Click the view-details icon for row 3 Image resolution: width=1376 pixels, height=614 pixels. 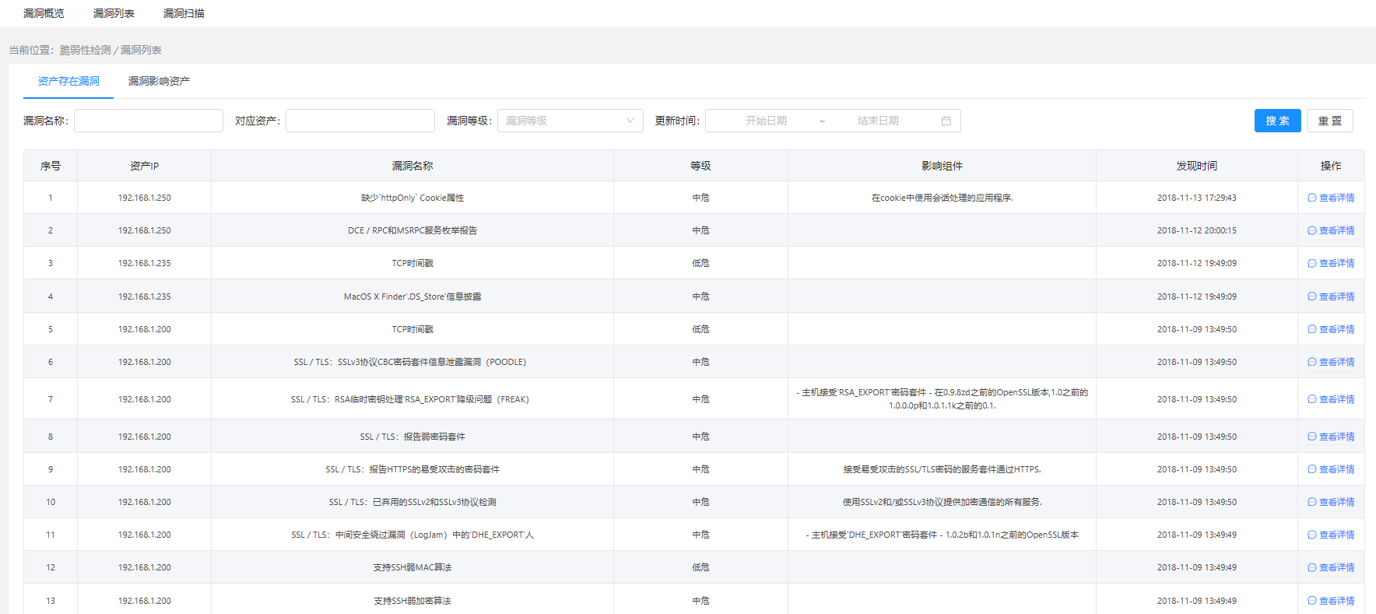click(x=1311, y=263)
